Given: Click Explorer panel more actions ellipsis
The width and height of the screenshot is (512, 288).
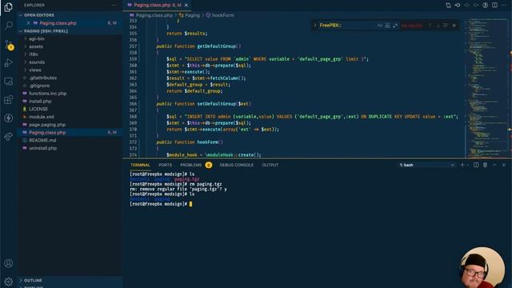Looking at the screenshot, I should pyautogui.click(x=114, y=6).
